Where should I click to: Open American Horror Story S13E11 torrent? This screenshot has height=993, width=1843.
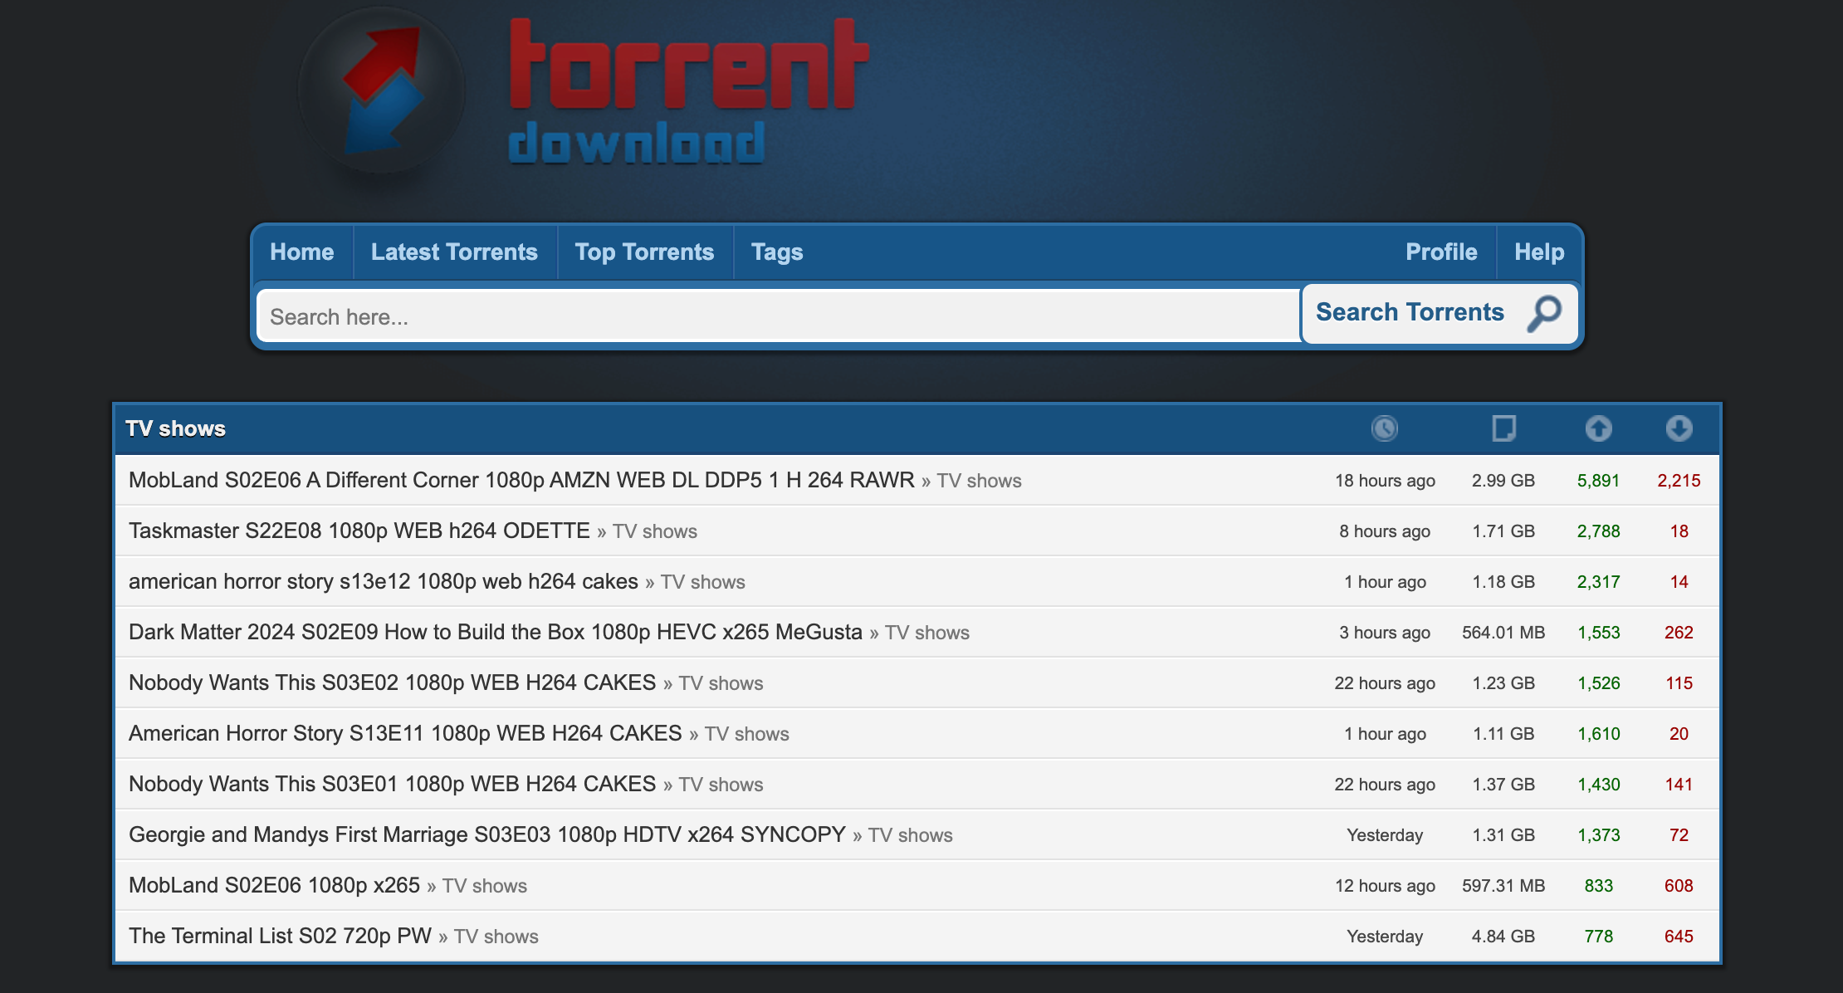click(x=405, y=733)
